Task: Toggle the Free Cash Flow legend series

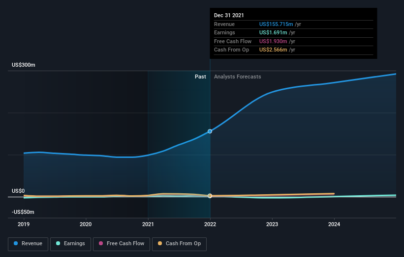Action: click(122, 244)
